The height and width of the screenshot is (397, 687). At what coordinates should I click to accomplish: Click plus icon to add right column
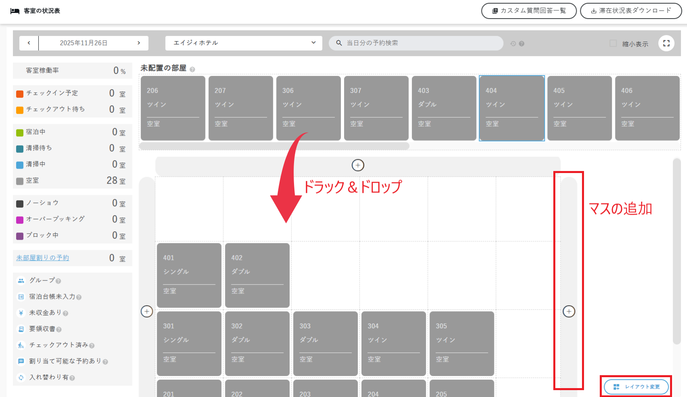pos(569,311)
